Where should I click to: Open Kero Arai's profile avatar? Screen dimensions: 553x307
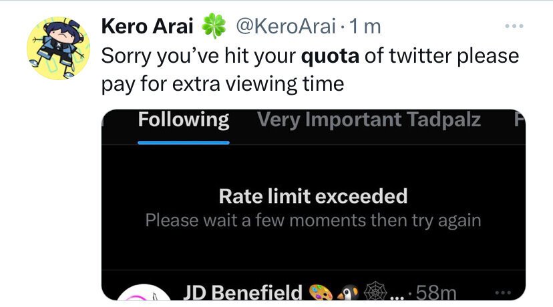pyautogui.click(x=59, y=48)
